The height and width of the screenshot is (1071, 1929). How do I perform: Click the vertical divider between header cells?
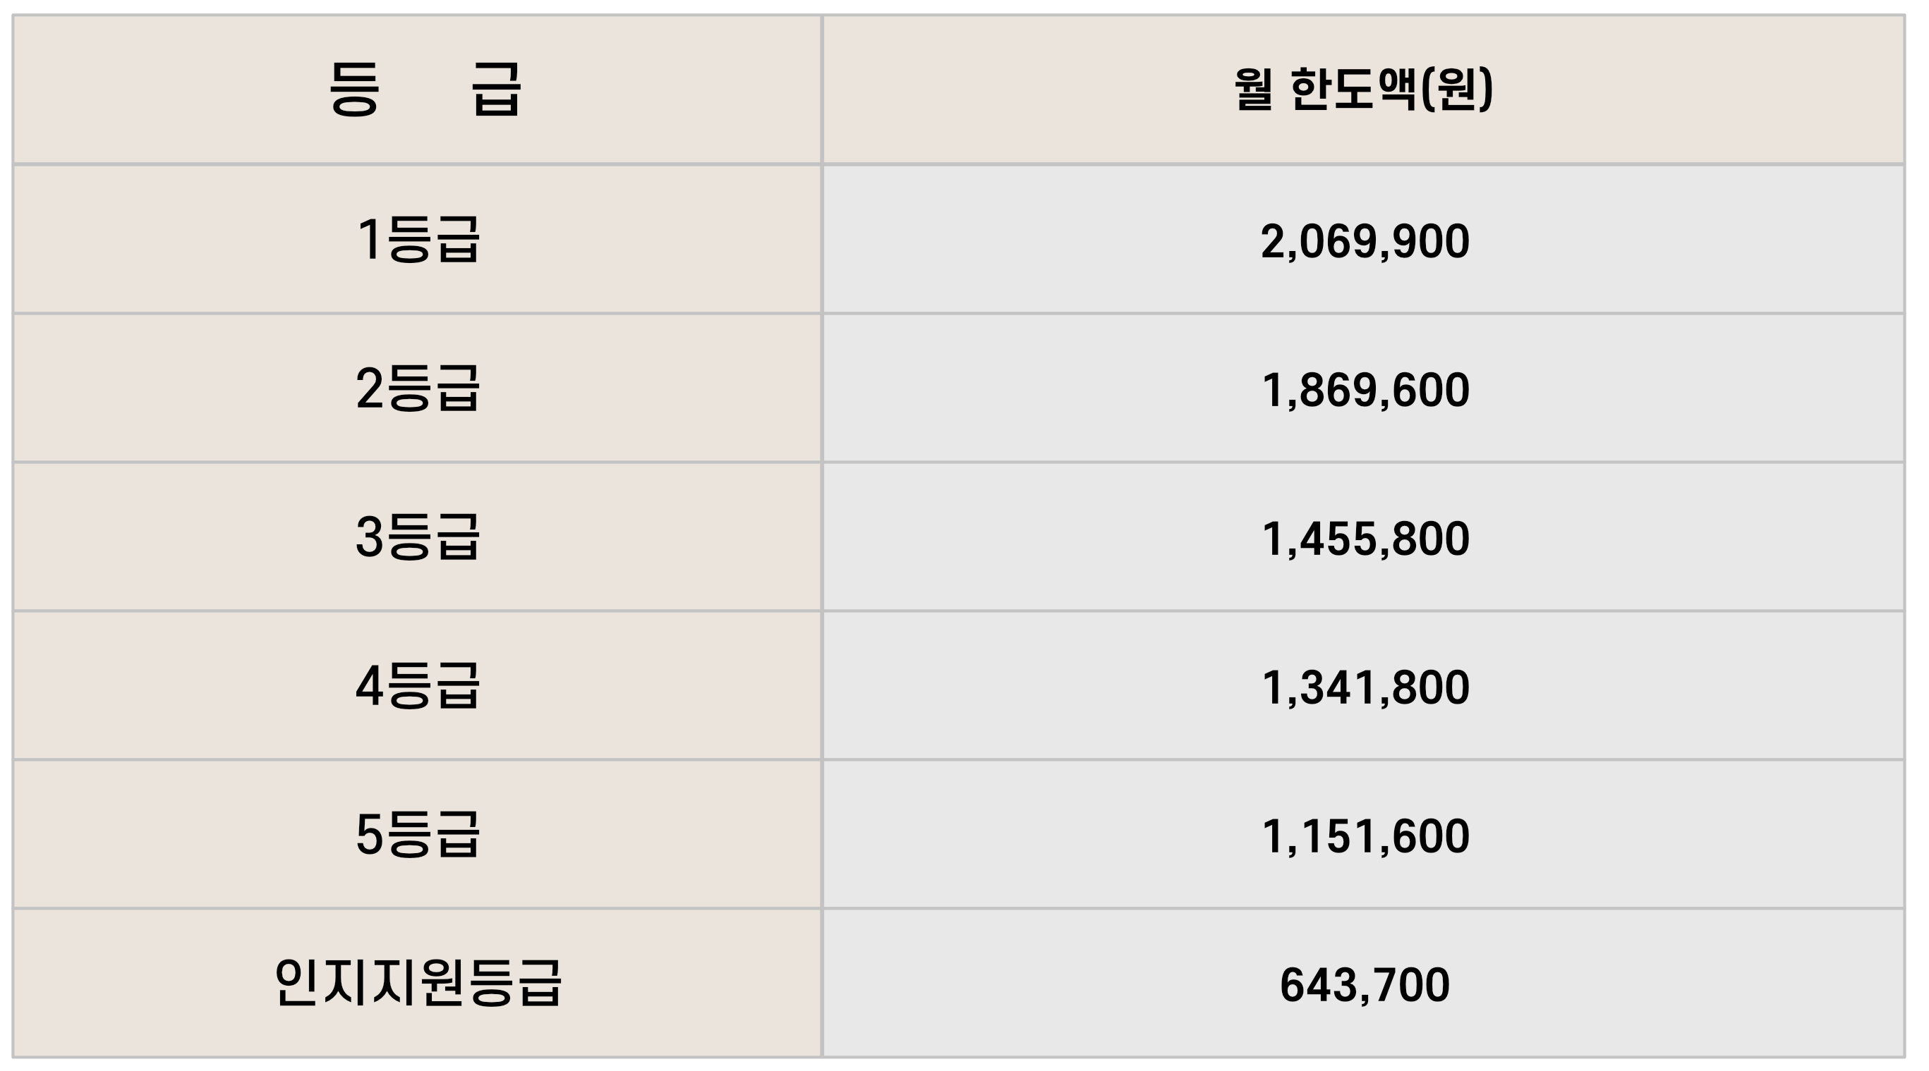[821, 90]
